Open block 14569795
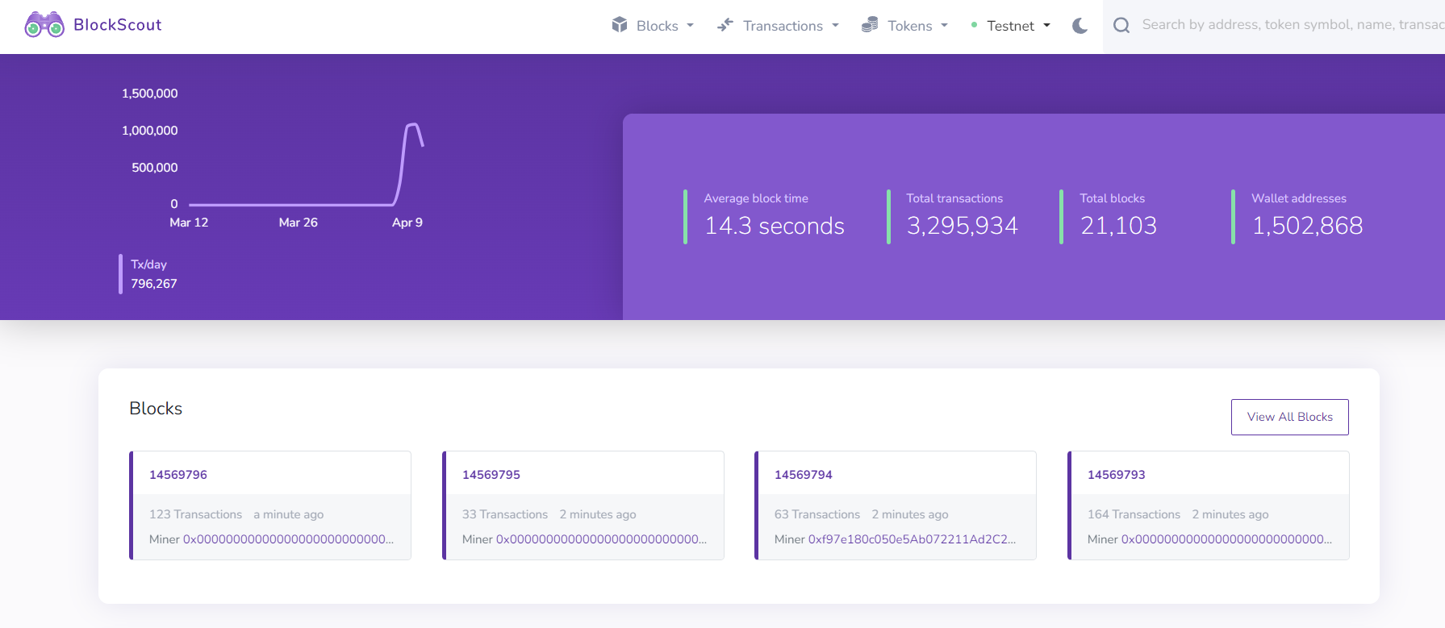Image resolution: width=1445 pixels, height=628 pixels. click(x=491, y=475)
